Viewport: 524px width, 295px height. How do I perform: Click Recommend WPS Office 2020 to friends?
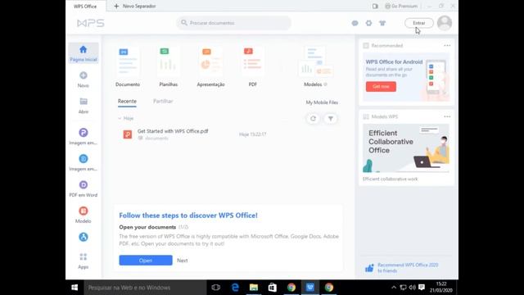(x=408, y=268)
